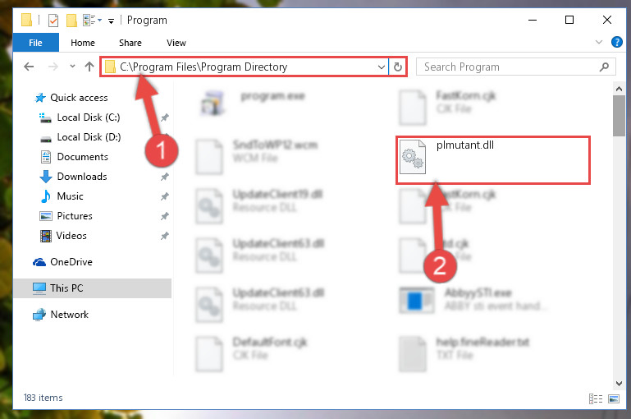Switch to the View ribbon tab
This screenshot has width=631, height=419.
point(176,43)
